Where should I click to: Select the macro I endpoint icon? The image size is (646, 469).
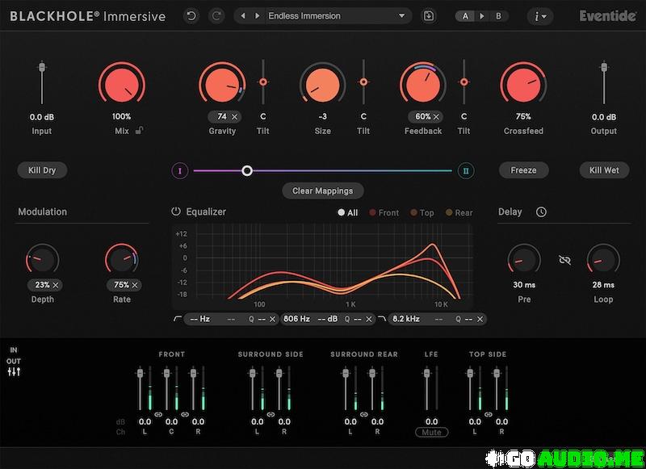(179, 170)
